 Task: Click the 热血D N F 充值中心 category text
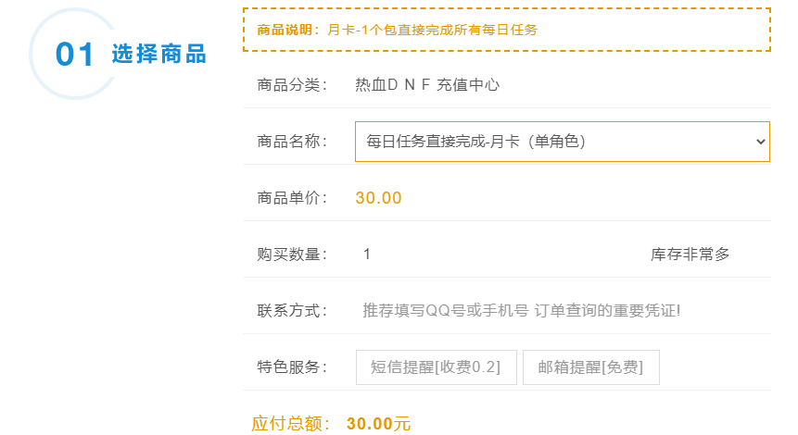tap(427, 85)
